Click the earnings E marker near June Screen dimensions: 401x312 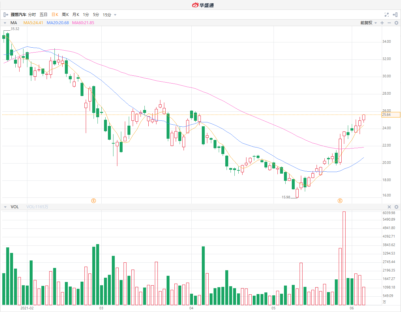340,200
